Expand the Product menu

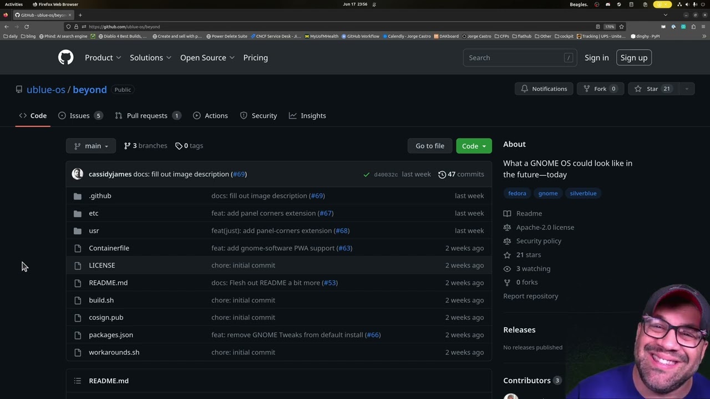[103, 58]
